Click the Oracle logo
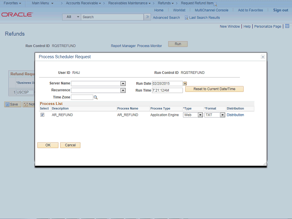The image size is (292, 219). (16, 15)
